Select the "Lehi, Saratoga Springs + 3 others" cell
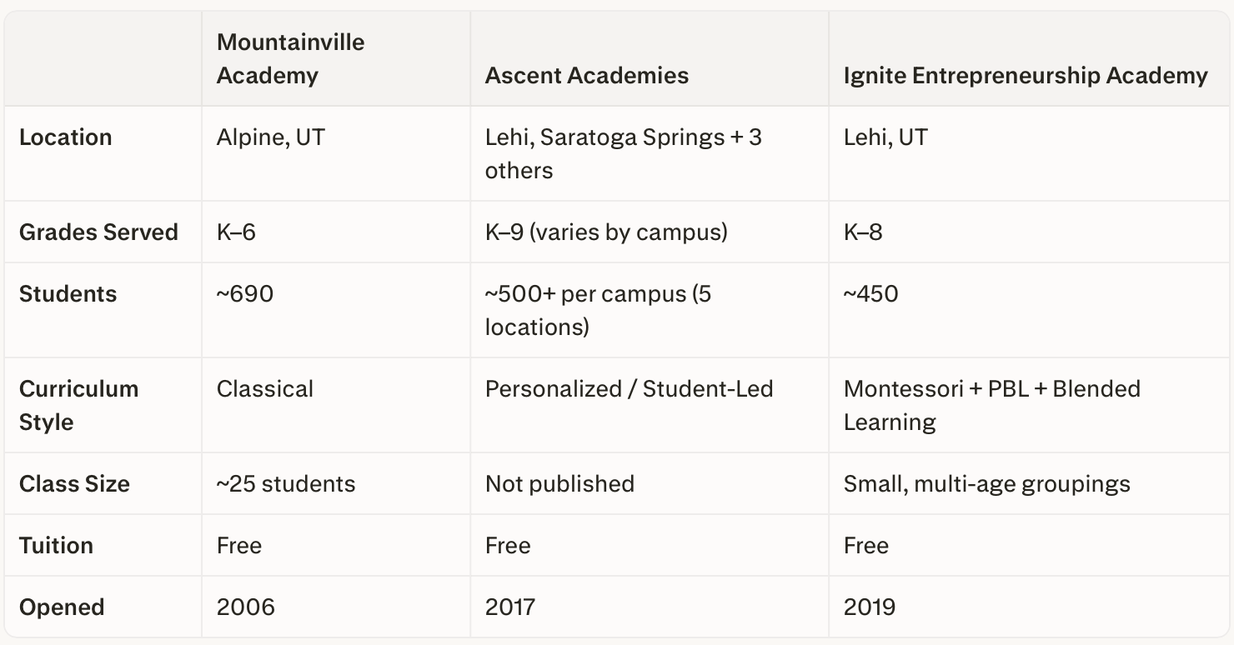The width and height of the screenshot is (1234, 645). 623,153
